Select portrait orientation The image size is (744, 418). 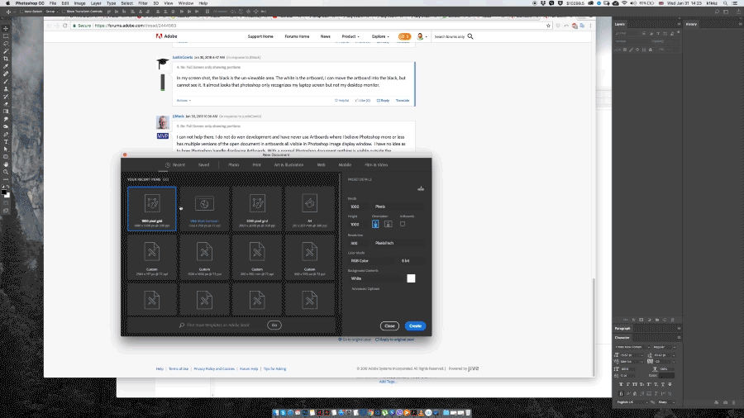(375, 224)
